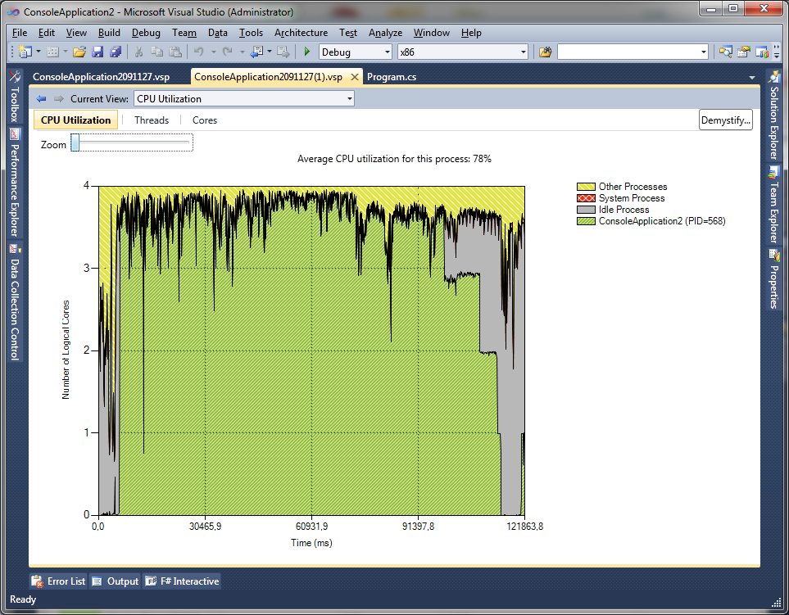Screen dimensions: 789x615
Task: Open the Data Collection Control side panel
Action: tap(15, 302)
